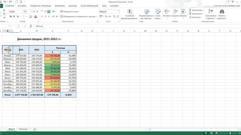The height and width of the screenshot is (135, 241).
Task: Click Merge and Center (Объединить и поместить в центре)
Action: tap(78, 16)
